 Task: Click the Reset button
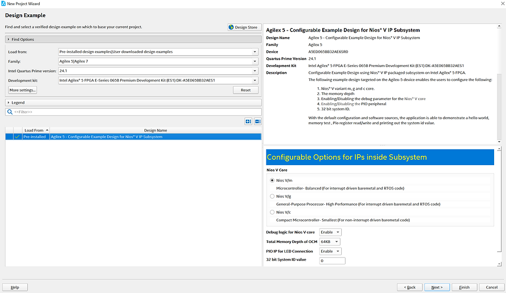pyautogui.click(x=246, y=90)
